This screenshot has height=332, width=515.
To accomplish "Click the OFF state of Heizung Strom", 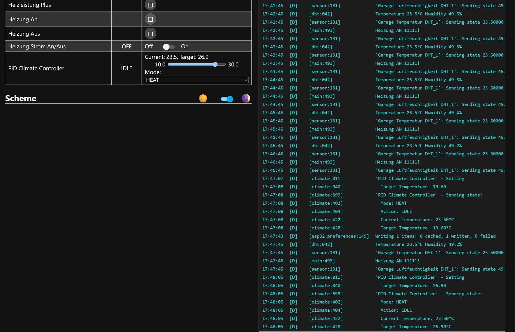I will [126, 46].
